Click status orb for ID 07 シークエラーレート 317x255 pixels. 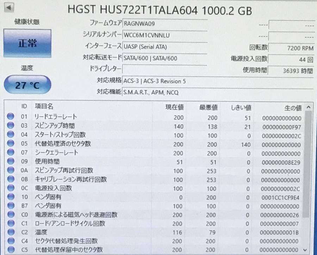coord(11,152)
